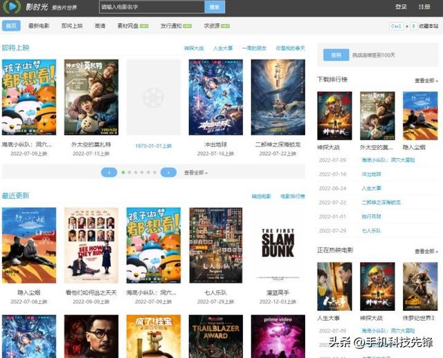Click the blue 签到 check-in button
The height and width of the screenshot is (358, 443).
tap(336, 55)
